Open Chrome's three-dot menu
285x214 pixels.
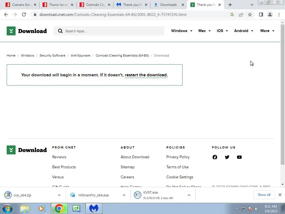[279, 14]
